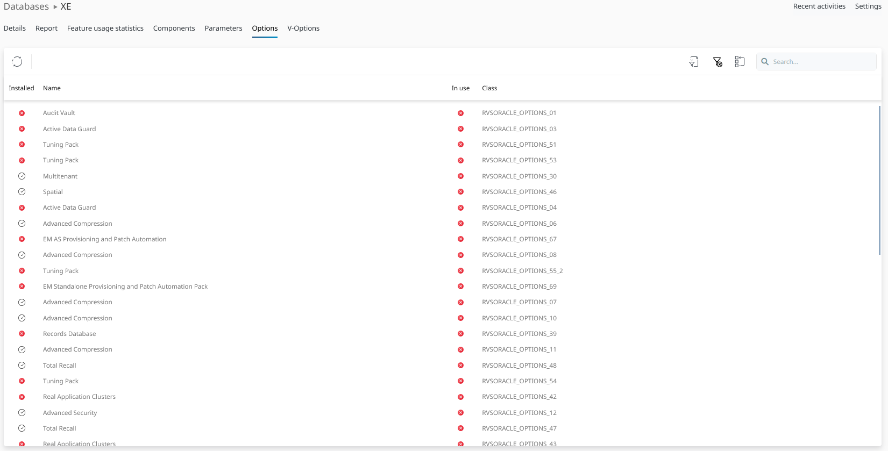Screen dimensions: 888x451
Task: Sort by the Class column header
Action: [x=489, y=88]
